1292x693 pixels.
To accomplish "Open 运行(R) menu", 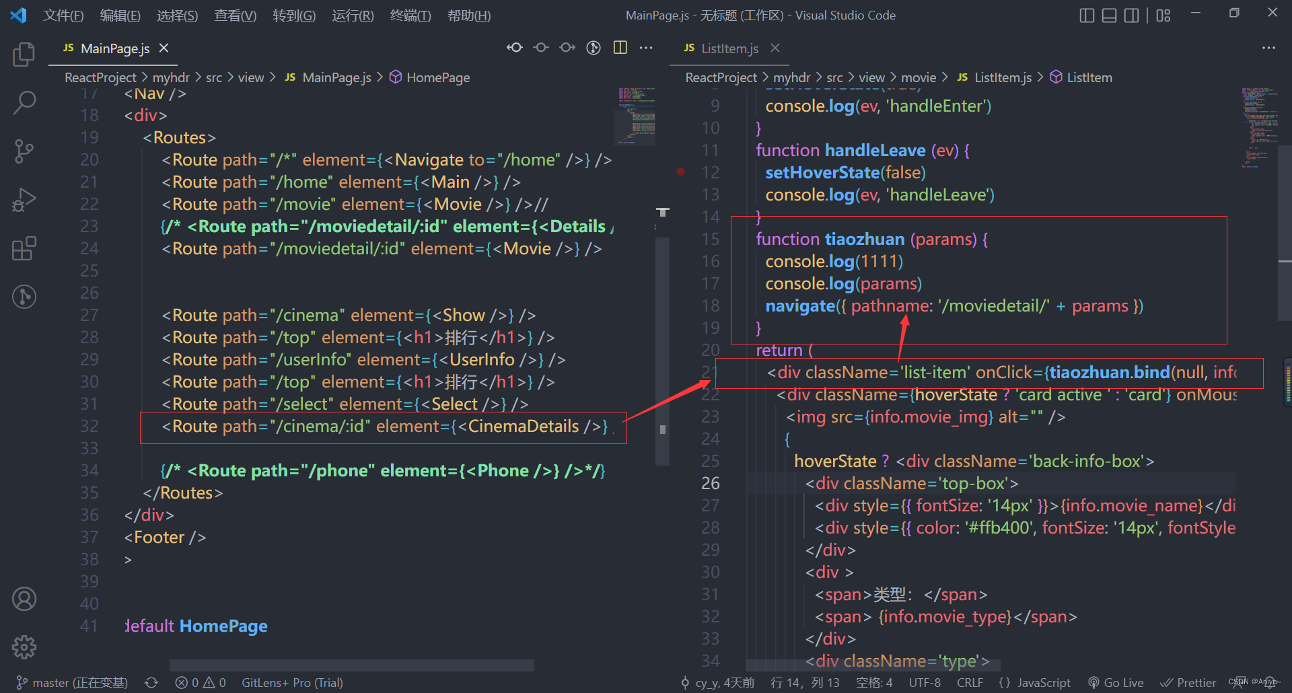I will 353,15.
